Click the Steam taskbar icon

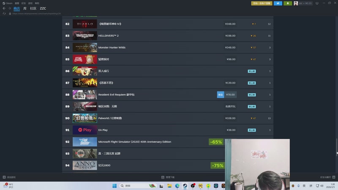coord(185,186)
